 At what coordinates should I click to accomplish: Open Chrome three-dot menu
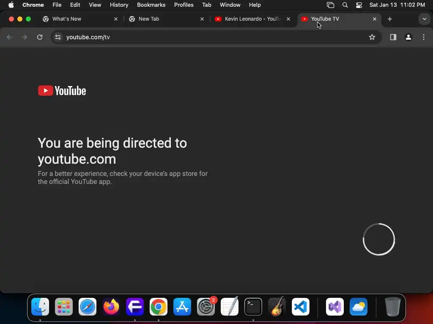pyautogui.click(x=424, y=37)
